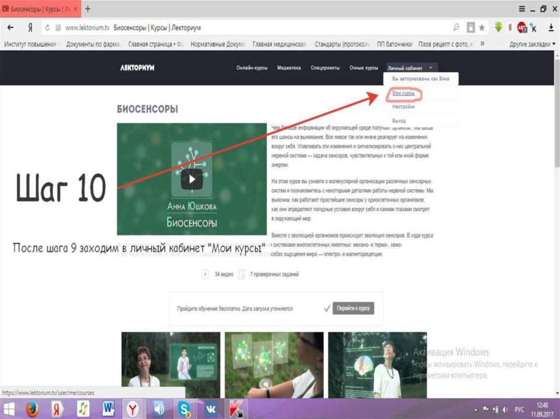Open a new browser tab with plus

(x=87, y=9)
